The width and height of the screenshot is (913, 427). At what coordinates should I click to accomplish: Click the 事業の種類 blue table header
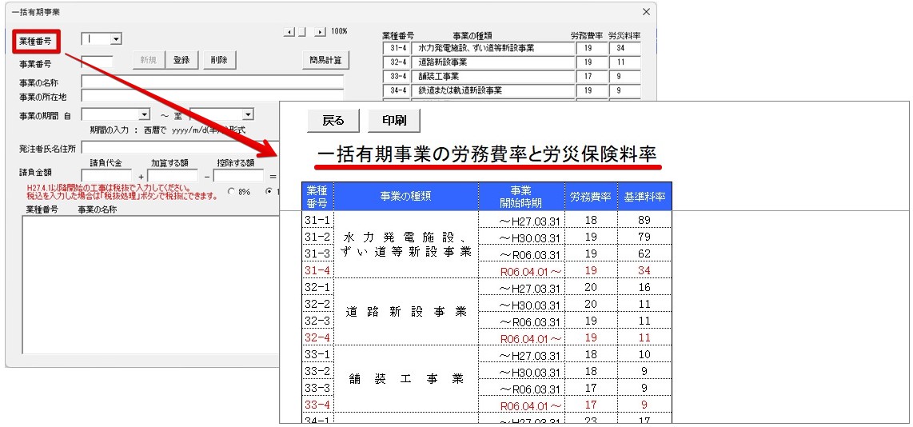click(x=406, y=197)
